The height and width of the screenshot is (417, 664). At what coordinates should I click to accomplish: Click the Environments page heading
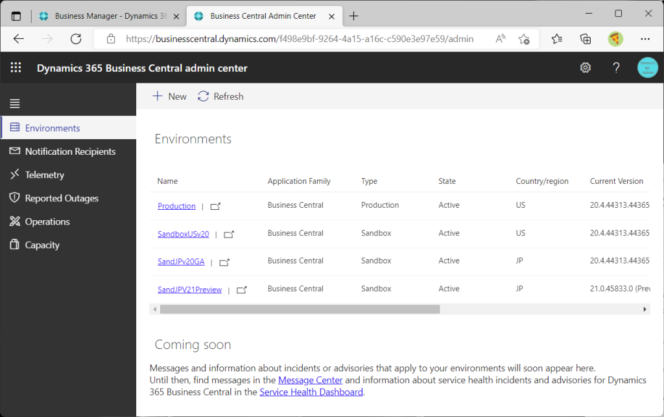point(193,139)
